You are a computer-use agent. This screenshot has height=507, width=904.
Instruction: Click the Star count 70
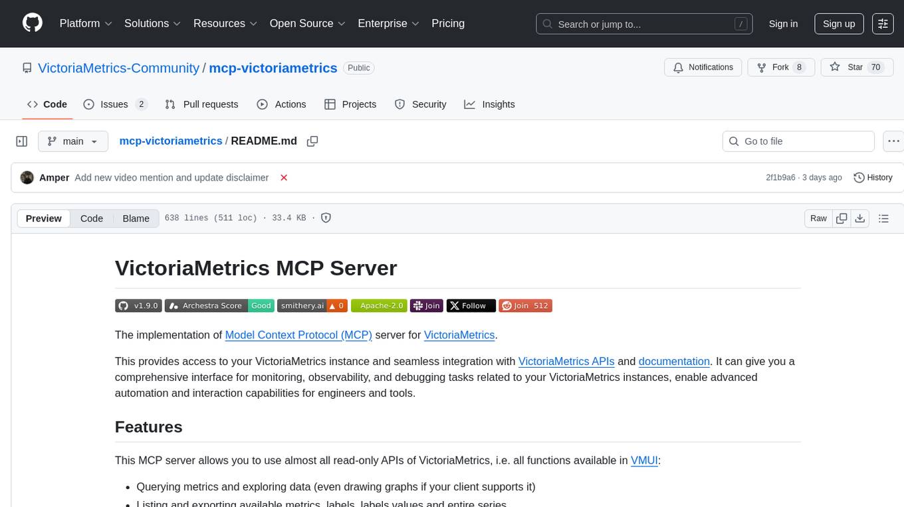pos(876,67)
